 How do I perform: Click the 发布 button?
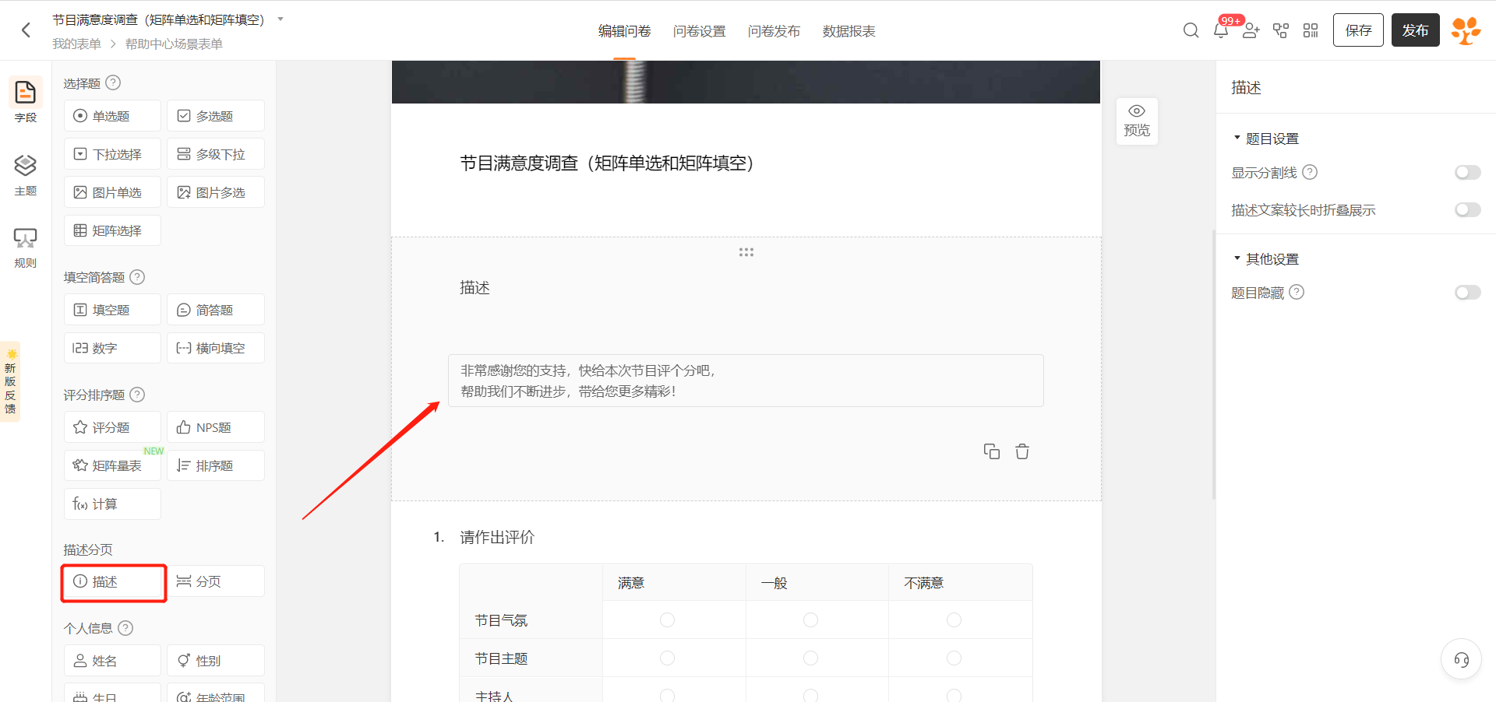1415,30
